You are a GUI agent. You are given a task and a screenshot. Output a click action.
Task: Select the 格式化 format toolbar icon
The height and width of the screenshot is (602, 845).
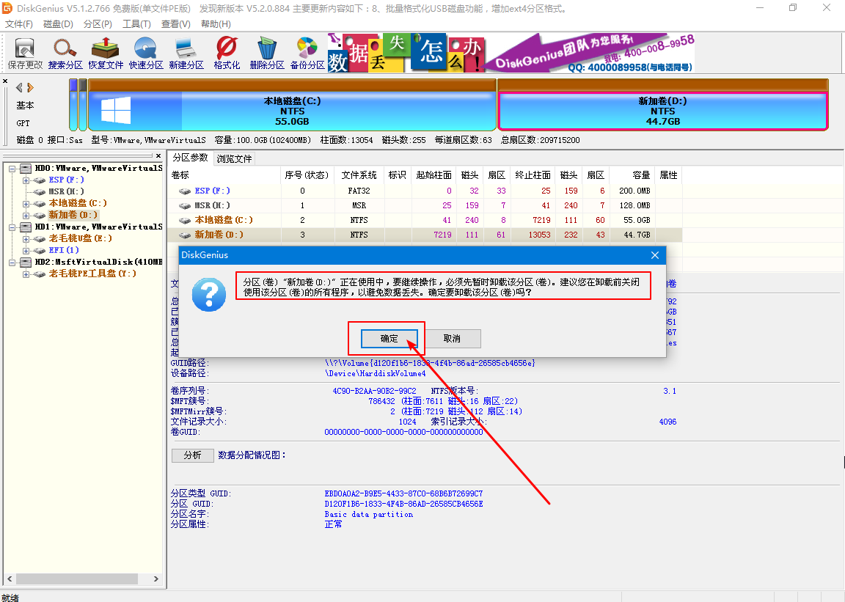pos(227,54)
